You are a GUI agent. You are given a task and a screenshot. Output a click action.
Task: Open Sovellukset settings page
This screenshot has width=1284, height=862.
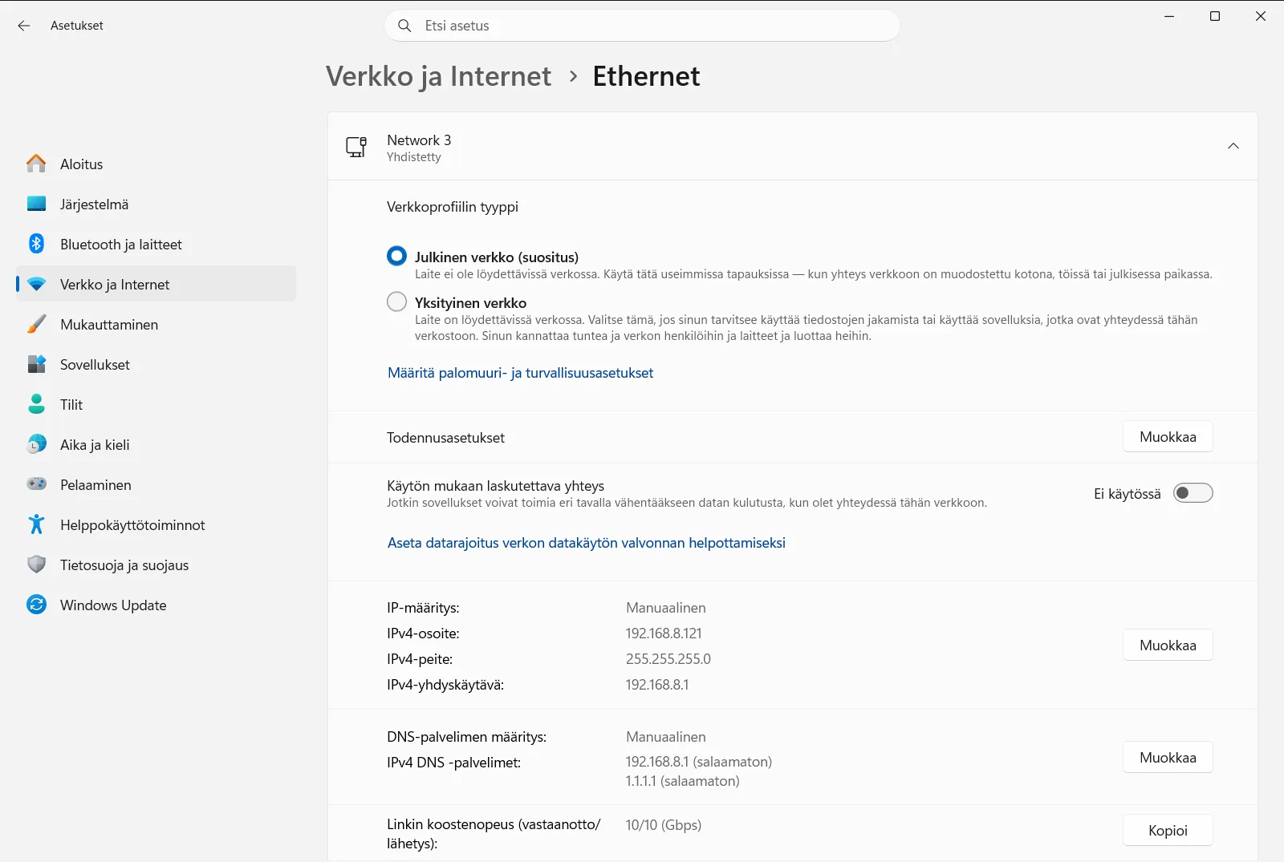click(x=156, y=364)
